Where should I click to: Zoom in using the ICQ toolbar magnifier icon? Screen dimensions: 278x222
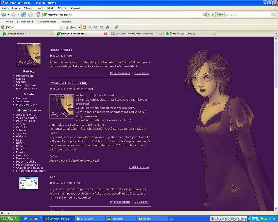(x=89, y=27)
